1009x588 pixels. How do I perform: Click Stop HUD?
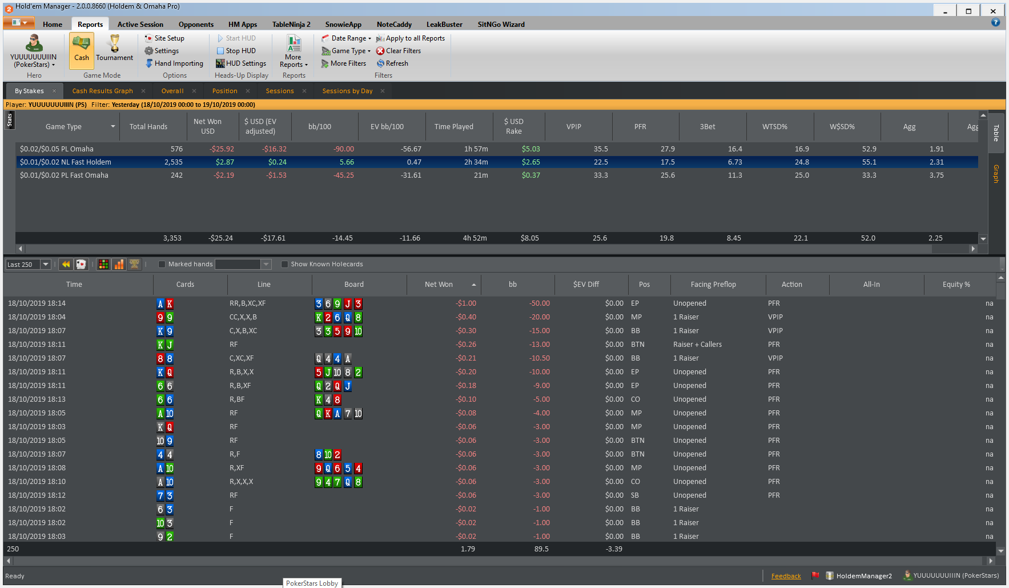pos(236,51)
